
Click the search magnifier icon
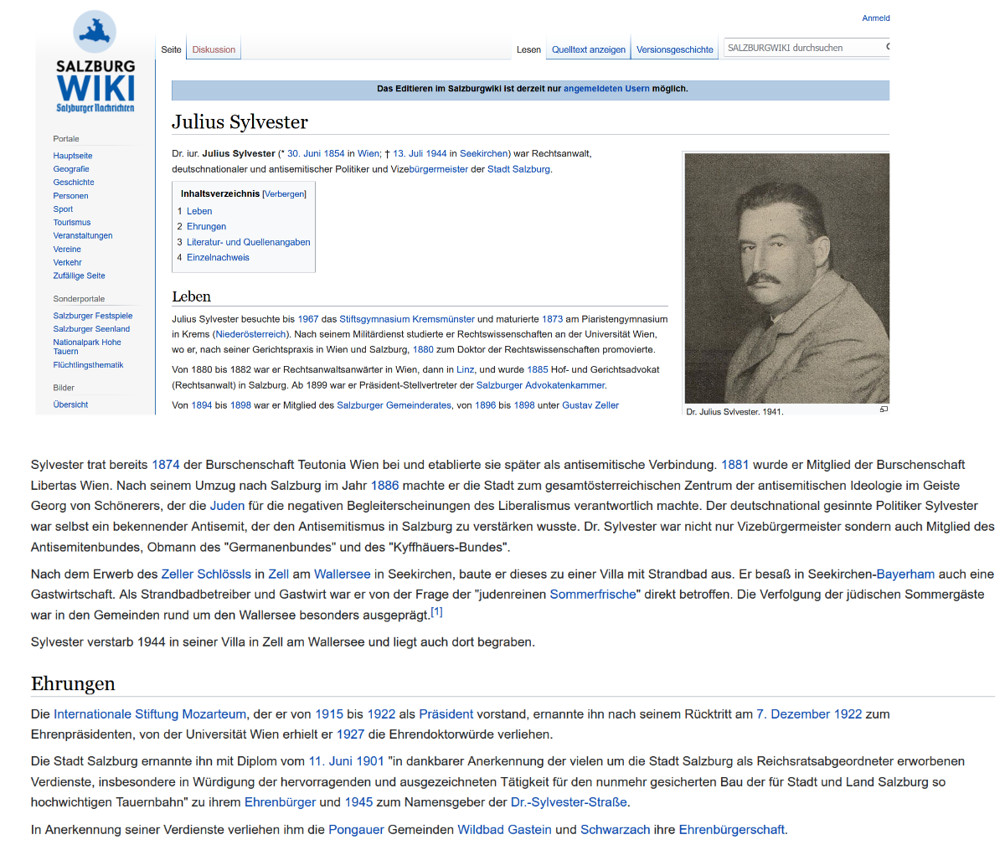[887, 48]
